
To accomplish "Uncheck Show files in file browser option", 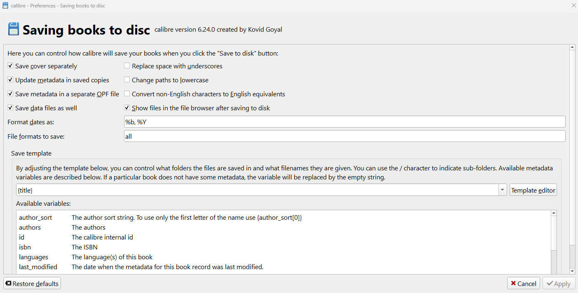I will pyautogui.click(x=127, y=108).
